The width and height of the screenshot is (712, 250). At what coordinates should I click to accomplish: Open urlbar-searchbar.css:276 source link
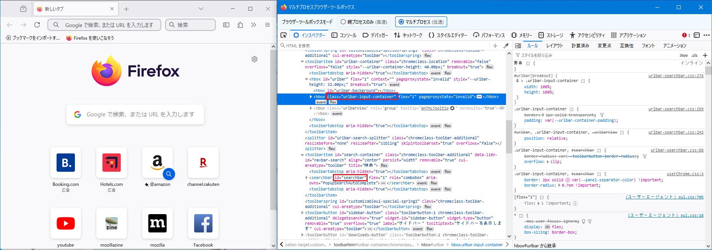pos(676,76)
